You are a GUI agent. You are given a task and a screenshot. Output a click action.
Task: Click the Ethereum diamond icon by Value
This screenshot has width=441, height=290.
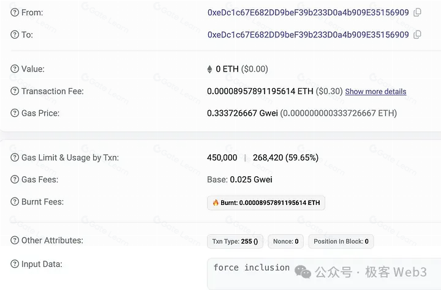pos(209,69)
